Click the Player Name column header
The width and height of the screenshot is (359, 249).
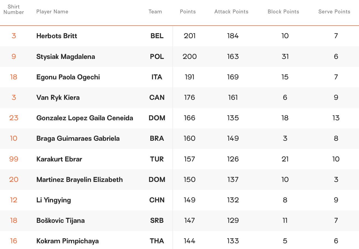tap(52, 12)
